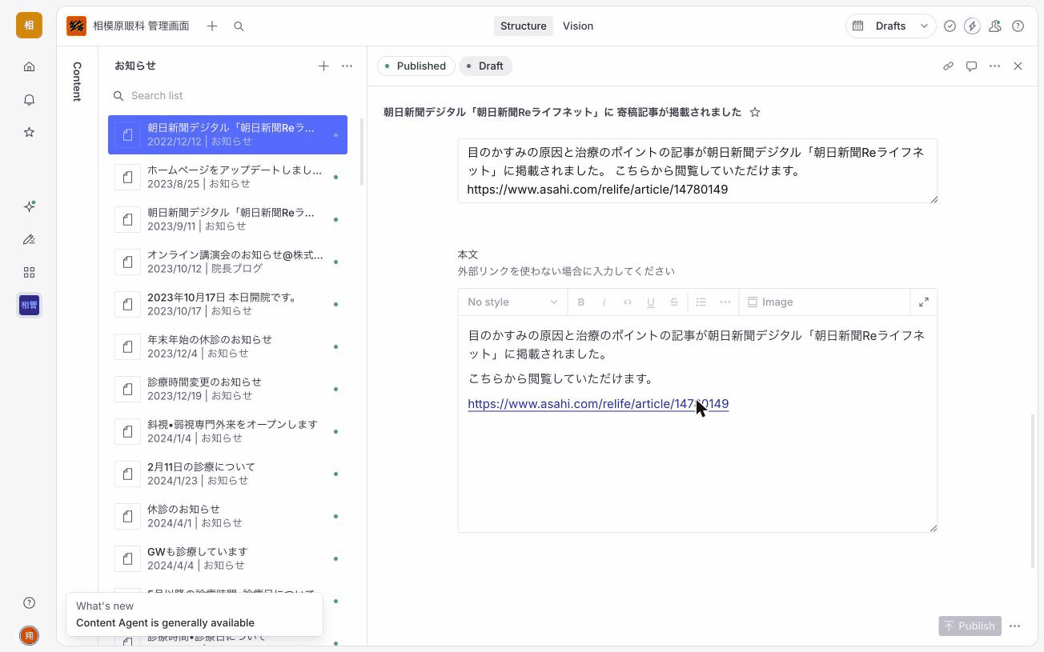
Task: Click the お知らせ list scrollbar
Action: click(x=362, y=152)
